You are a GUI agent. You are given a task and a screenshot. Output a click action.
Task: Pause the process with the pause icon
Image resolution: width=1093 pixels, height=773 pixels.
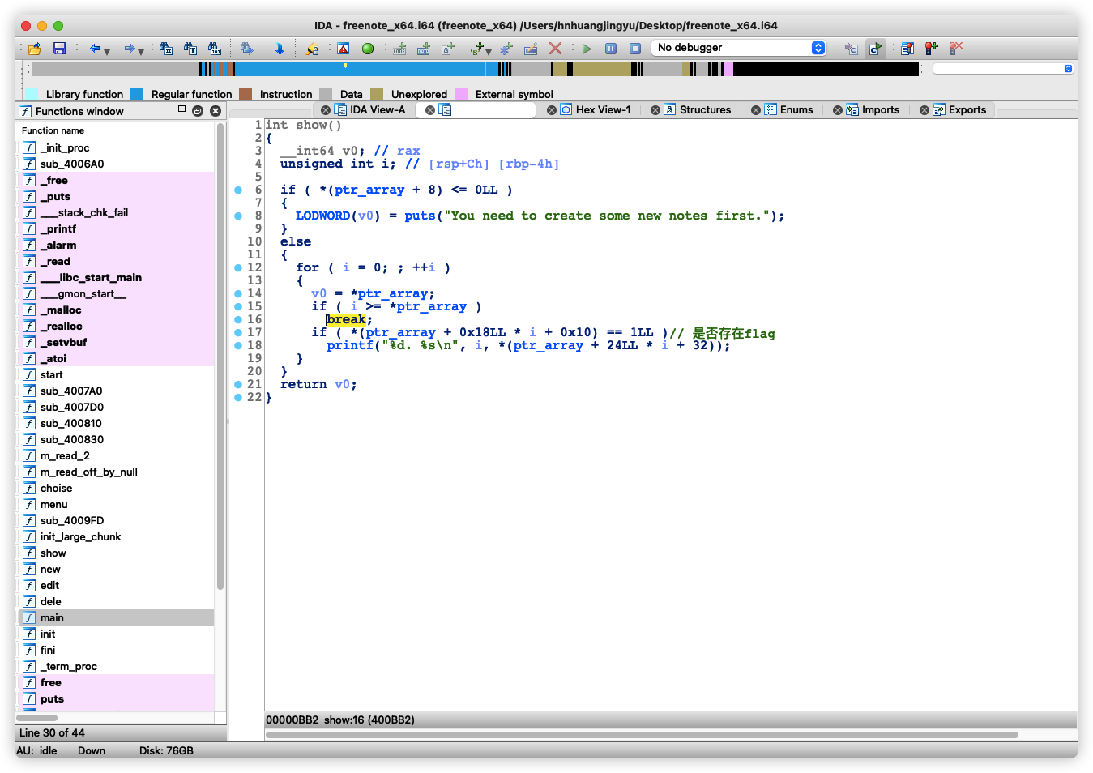pyautogui.click(x=611, y=49)
